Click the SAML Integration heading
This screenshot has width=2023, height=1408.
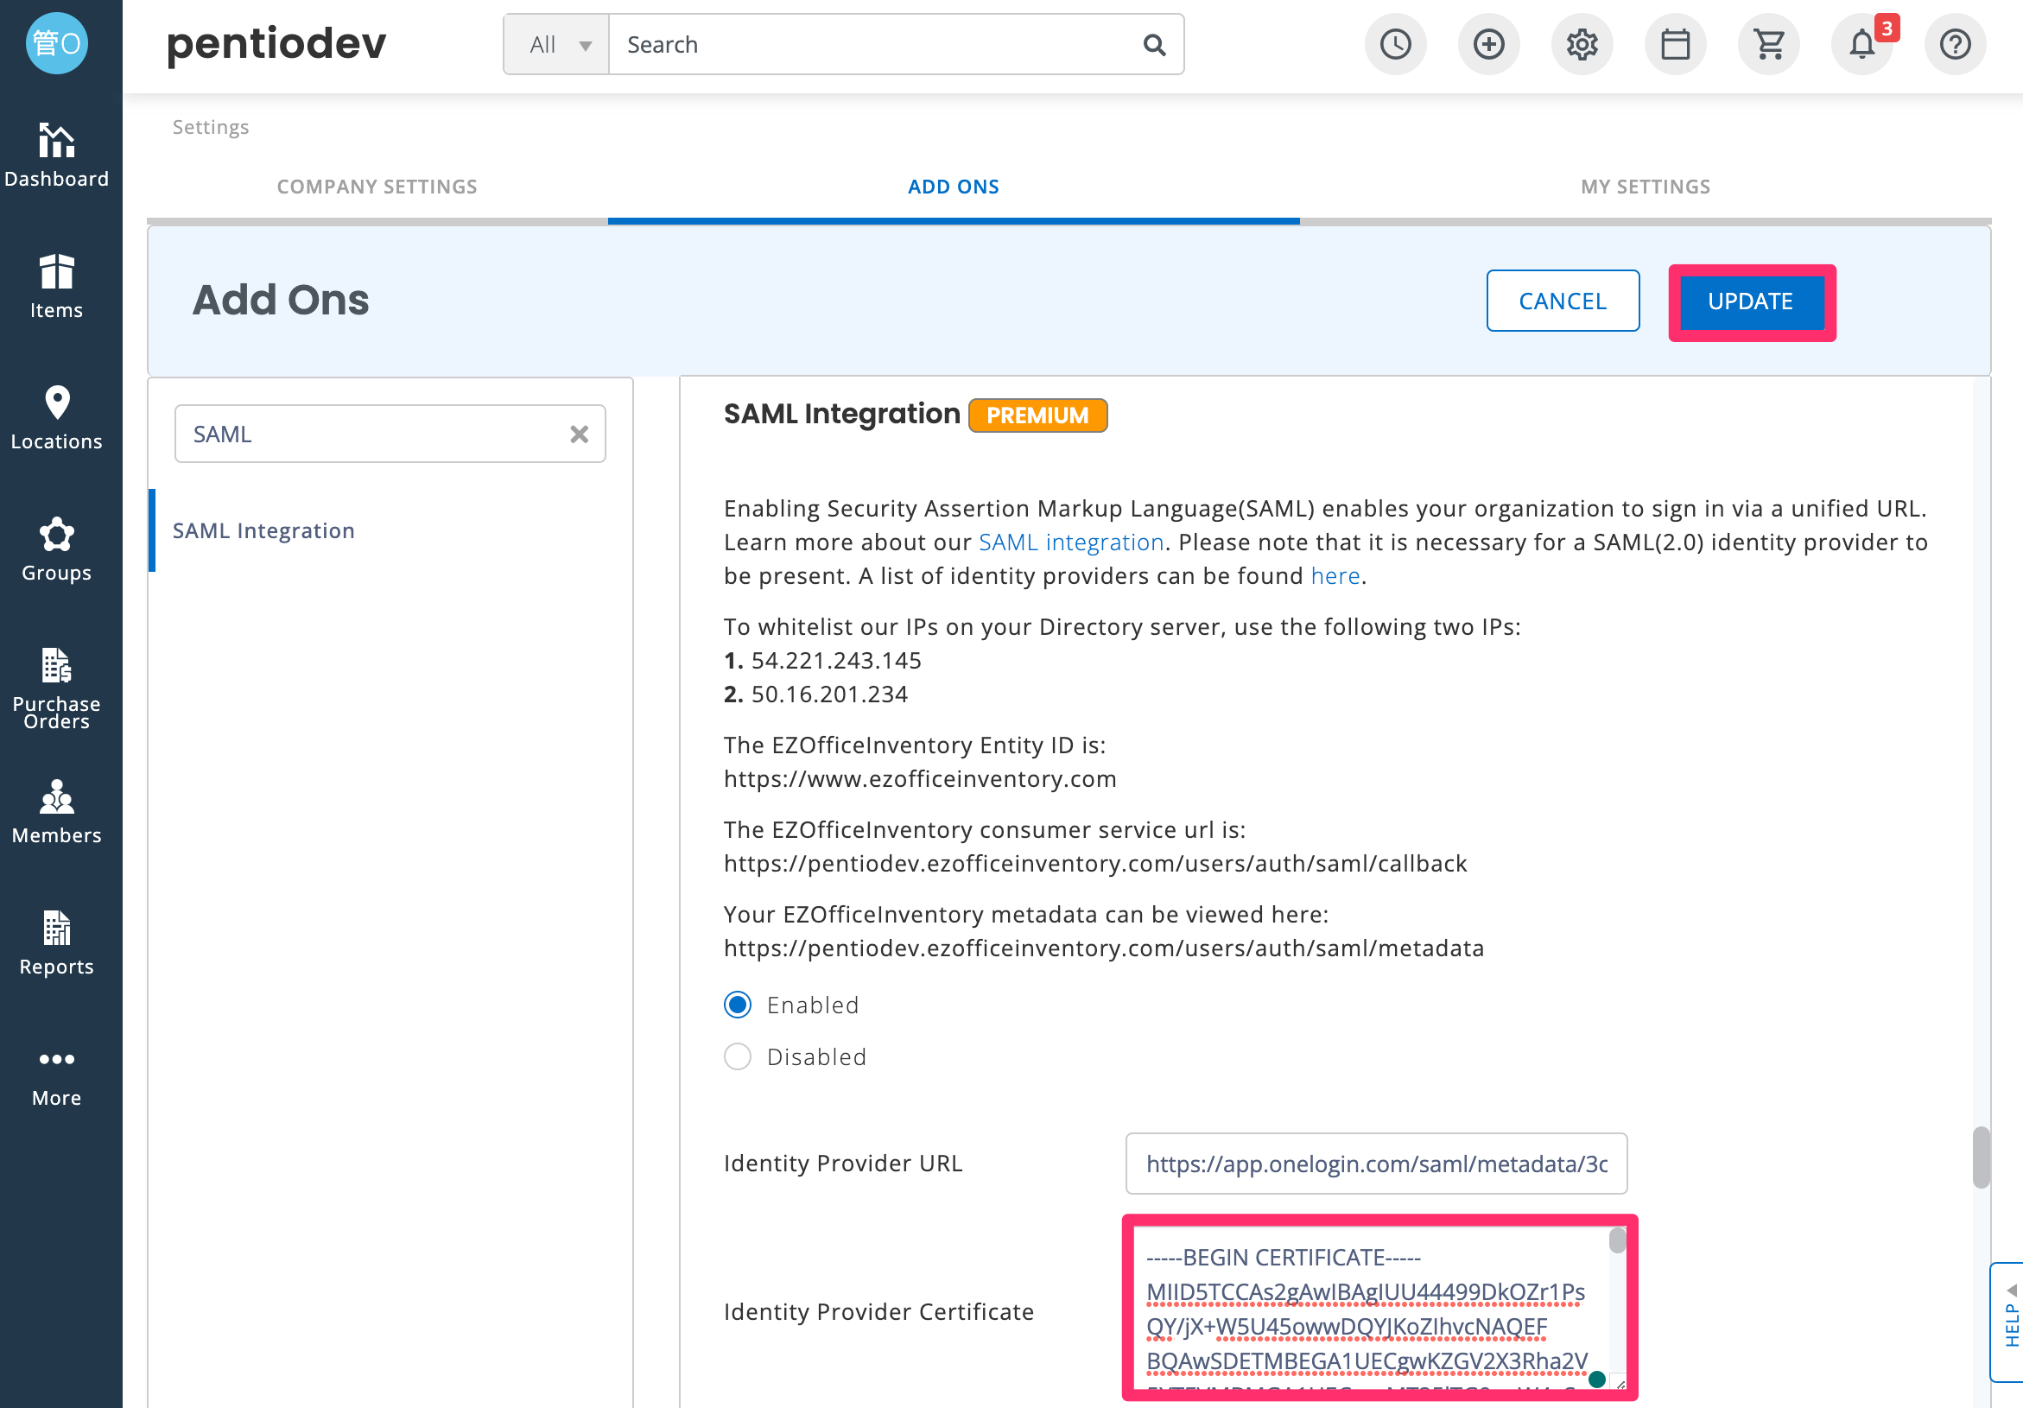pyautogui.click(x=841, y=414)
